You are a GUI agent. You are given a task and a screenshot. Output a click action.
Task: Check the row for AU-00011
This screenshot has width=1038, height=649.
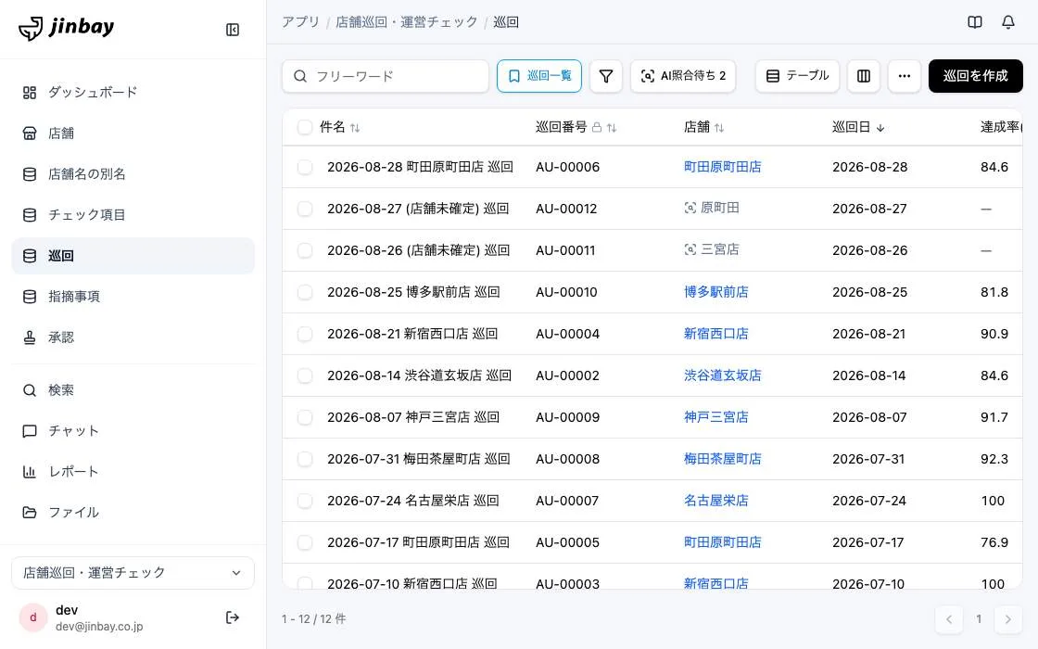tap(305, 250)
